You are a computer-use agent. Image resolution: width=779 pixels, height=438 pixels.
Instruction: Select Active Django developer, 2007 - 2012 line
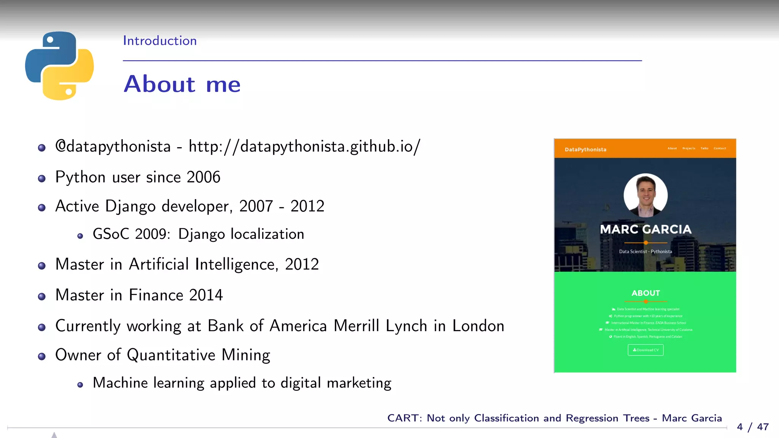pos(190,206)
